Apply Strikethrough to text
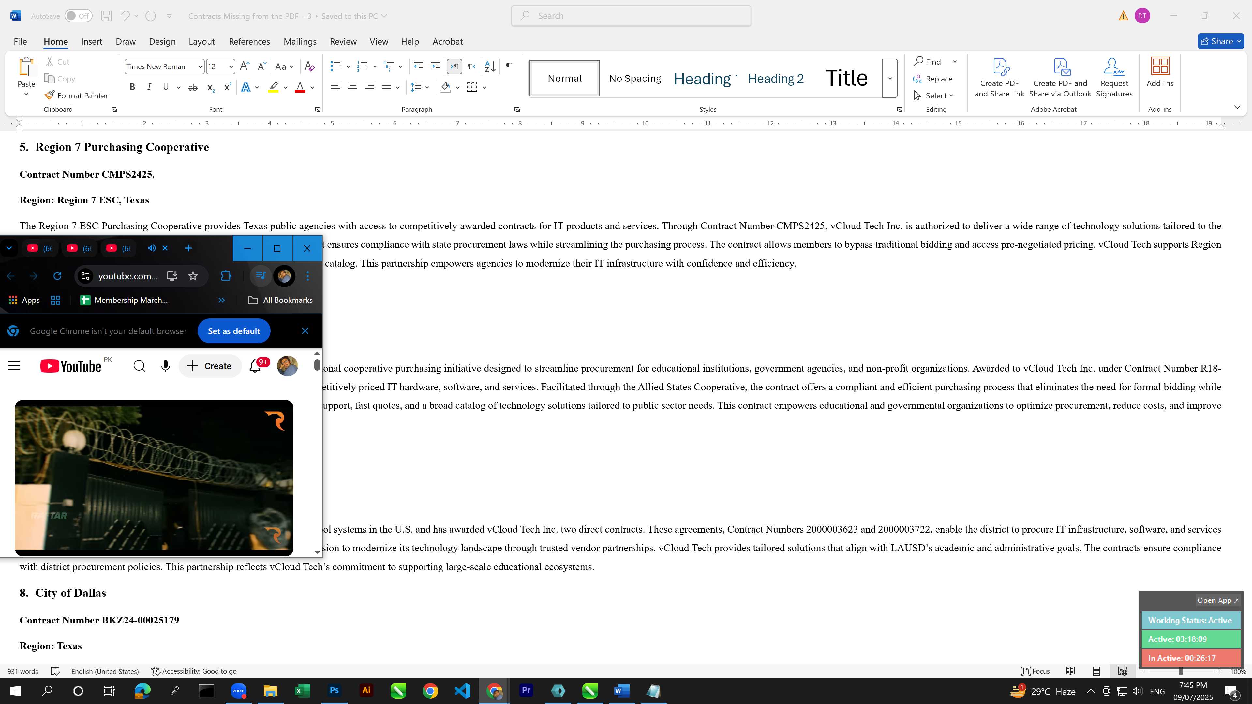Image resolution: width=1252 pixels, height=704 pixels. click(193, 87)
